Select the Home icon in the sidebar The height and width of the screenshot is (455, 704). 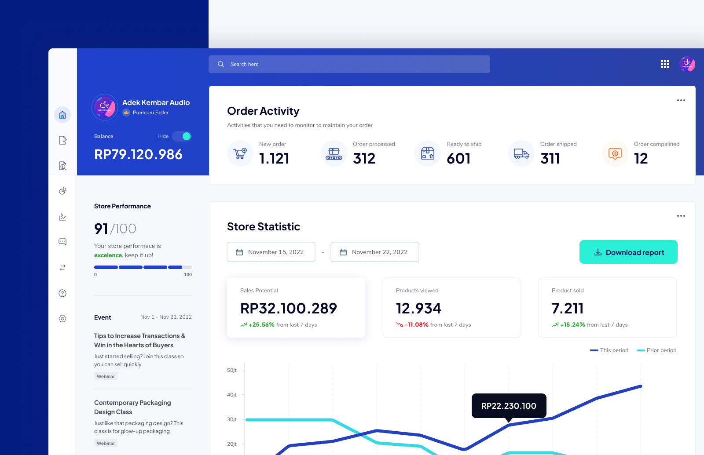coord(62,115)
